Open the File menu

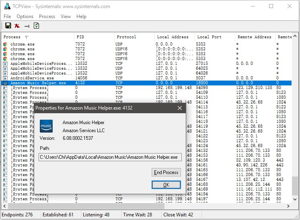[x=7, y=17]
